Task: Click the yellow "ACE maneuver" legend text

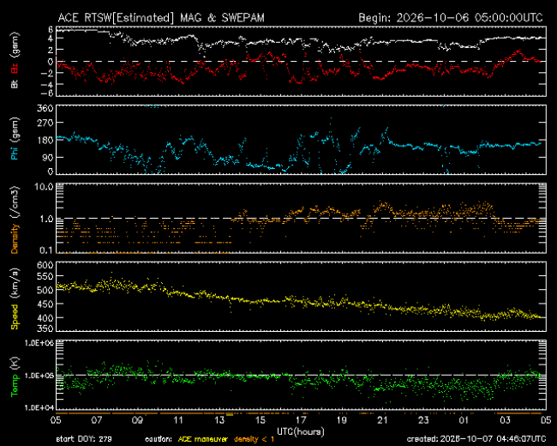Action: 202,439
